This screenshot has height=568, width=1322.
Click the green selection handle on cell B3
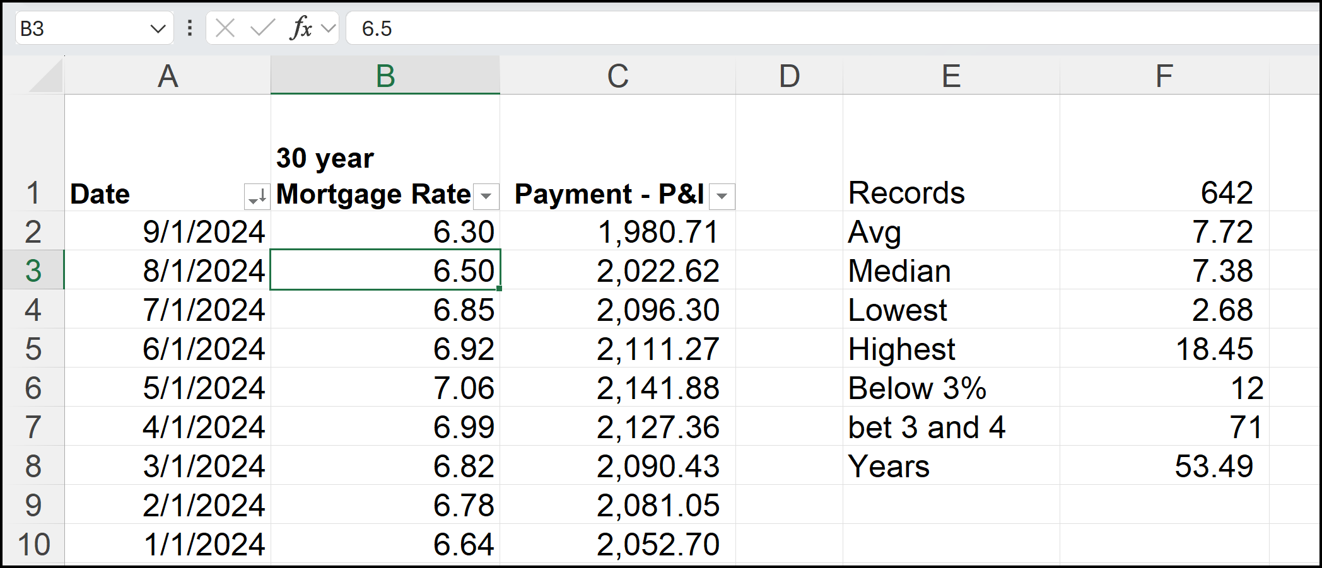(x=498, y=287)
